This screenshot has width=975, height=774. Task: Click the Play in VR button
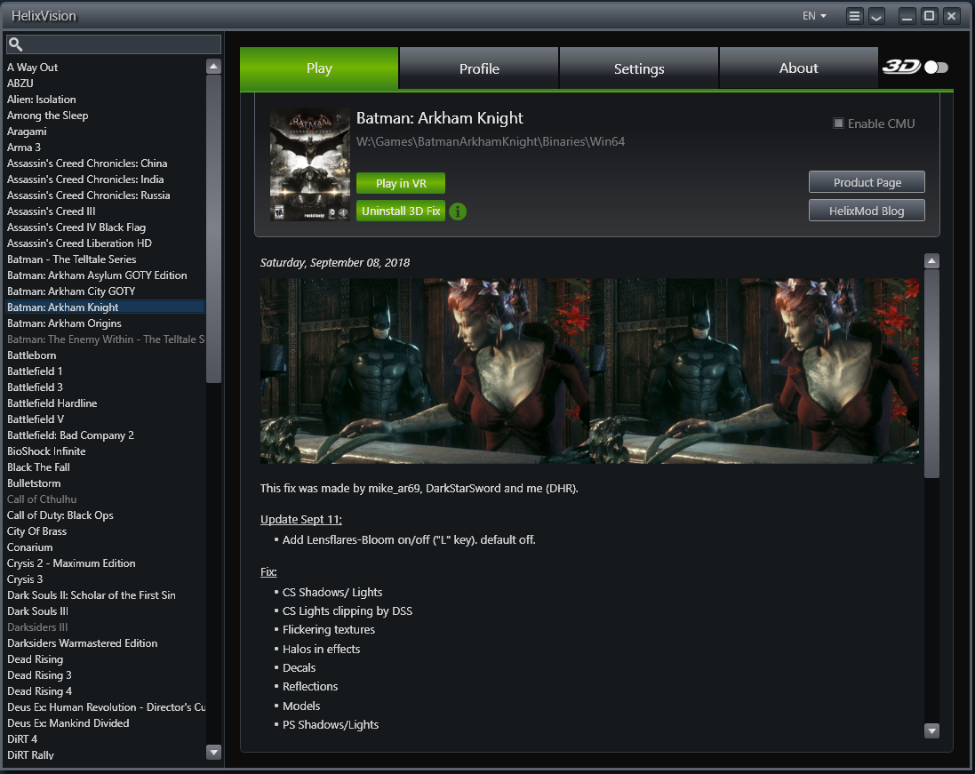click(401, 183)
